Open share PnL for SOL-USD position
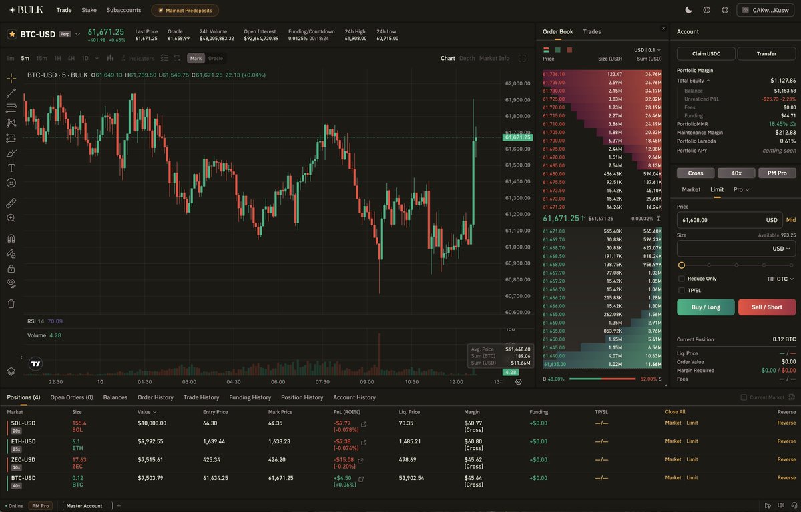Screen dimensions: 801x512 [363, 424]
